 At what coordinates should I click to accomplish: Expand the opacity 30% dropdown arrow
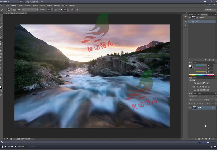click(52, 10)
